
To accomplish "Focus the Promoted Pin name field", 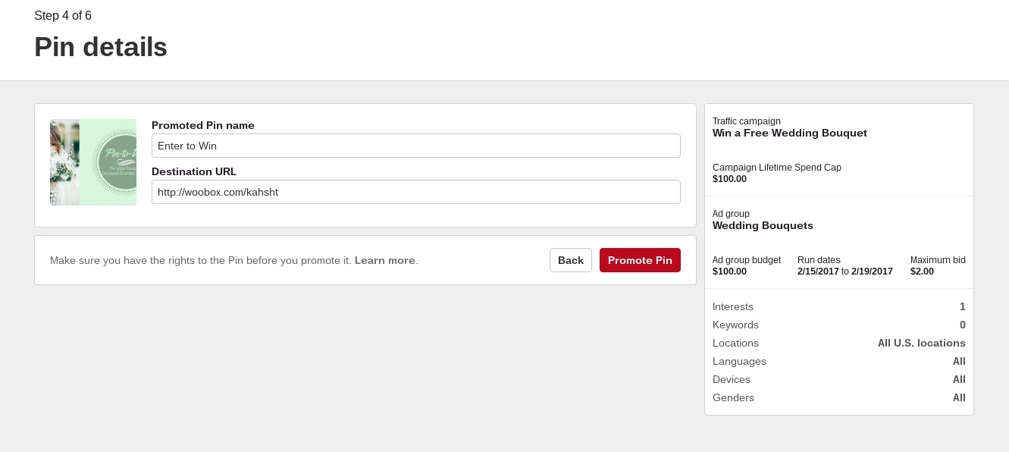I will click(x=416, y=146).
